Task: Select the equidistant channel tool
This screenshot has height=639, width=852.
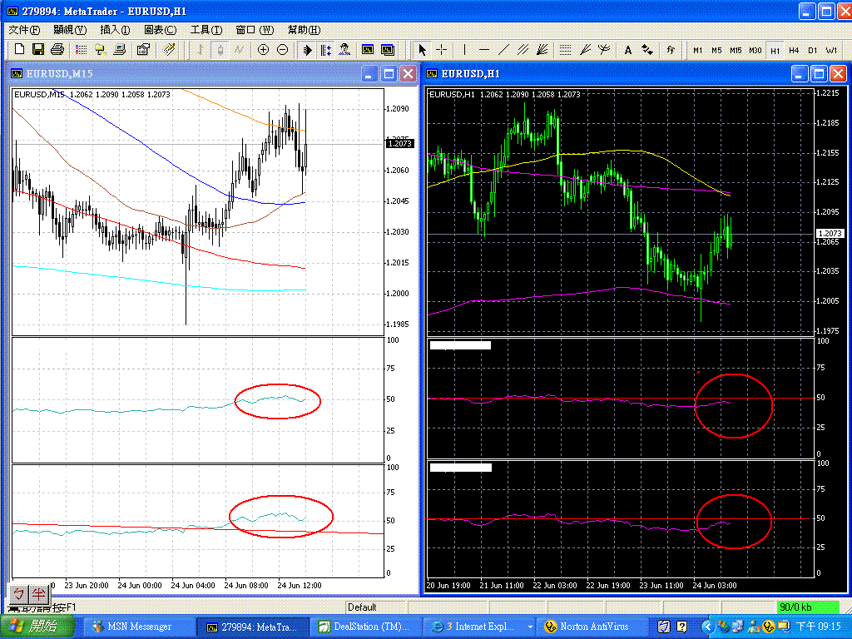Action: [523, 49]
